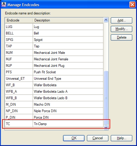Select the WFB_A endcode row
This screenshot has height=146, width=137.
click(x=54, y=92)
